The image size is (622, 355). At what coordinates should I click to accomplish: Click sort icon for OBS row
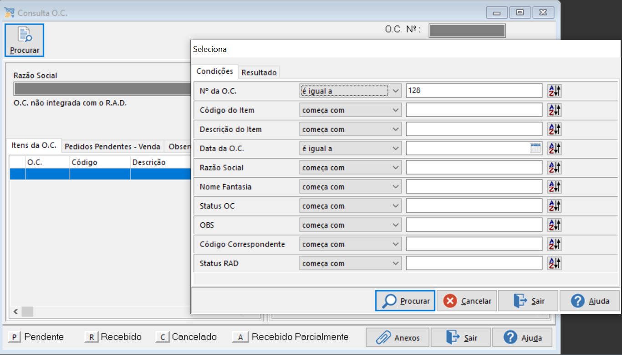click(x=554, y=225)
